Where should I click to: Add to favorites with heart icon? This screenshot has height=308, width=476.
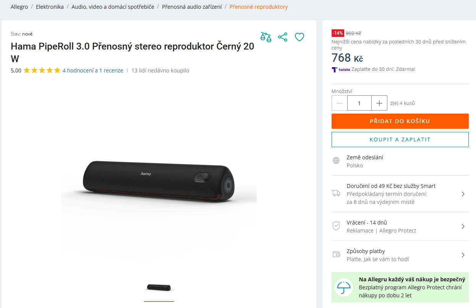pos(300,37)
